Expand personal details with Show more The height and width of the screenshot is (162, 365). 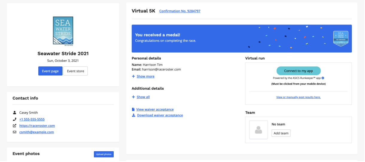[145, 77]
